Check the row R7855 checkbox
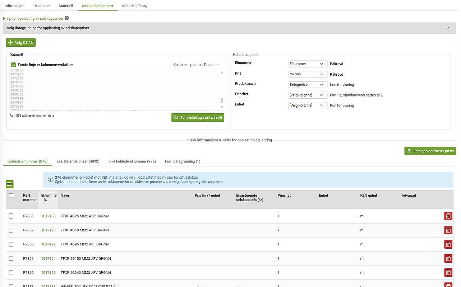The height and width of the screenshot is (287, 461). point(11,216)
